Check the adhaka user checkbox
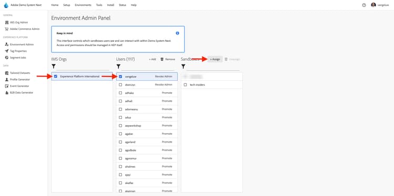The image size is (394, 196). [x=120, y=93]
